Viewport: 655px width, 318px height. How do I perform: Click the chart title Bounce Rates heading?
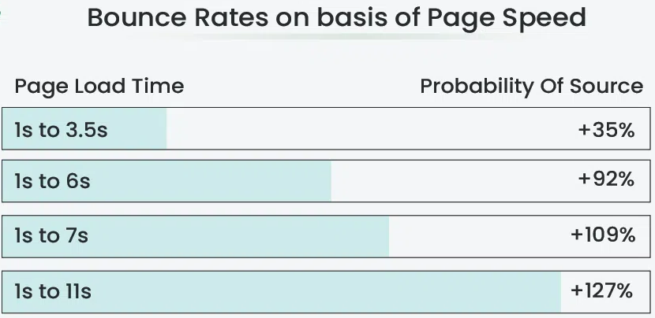[x=336, y=18]
